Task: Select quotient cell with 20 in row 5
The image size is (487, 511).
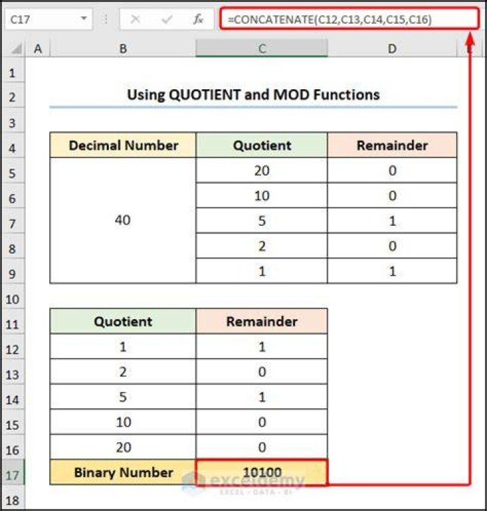Action: (x=262, y=170)
